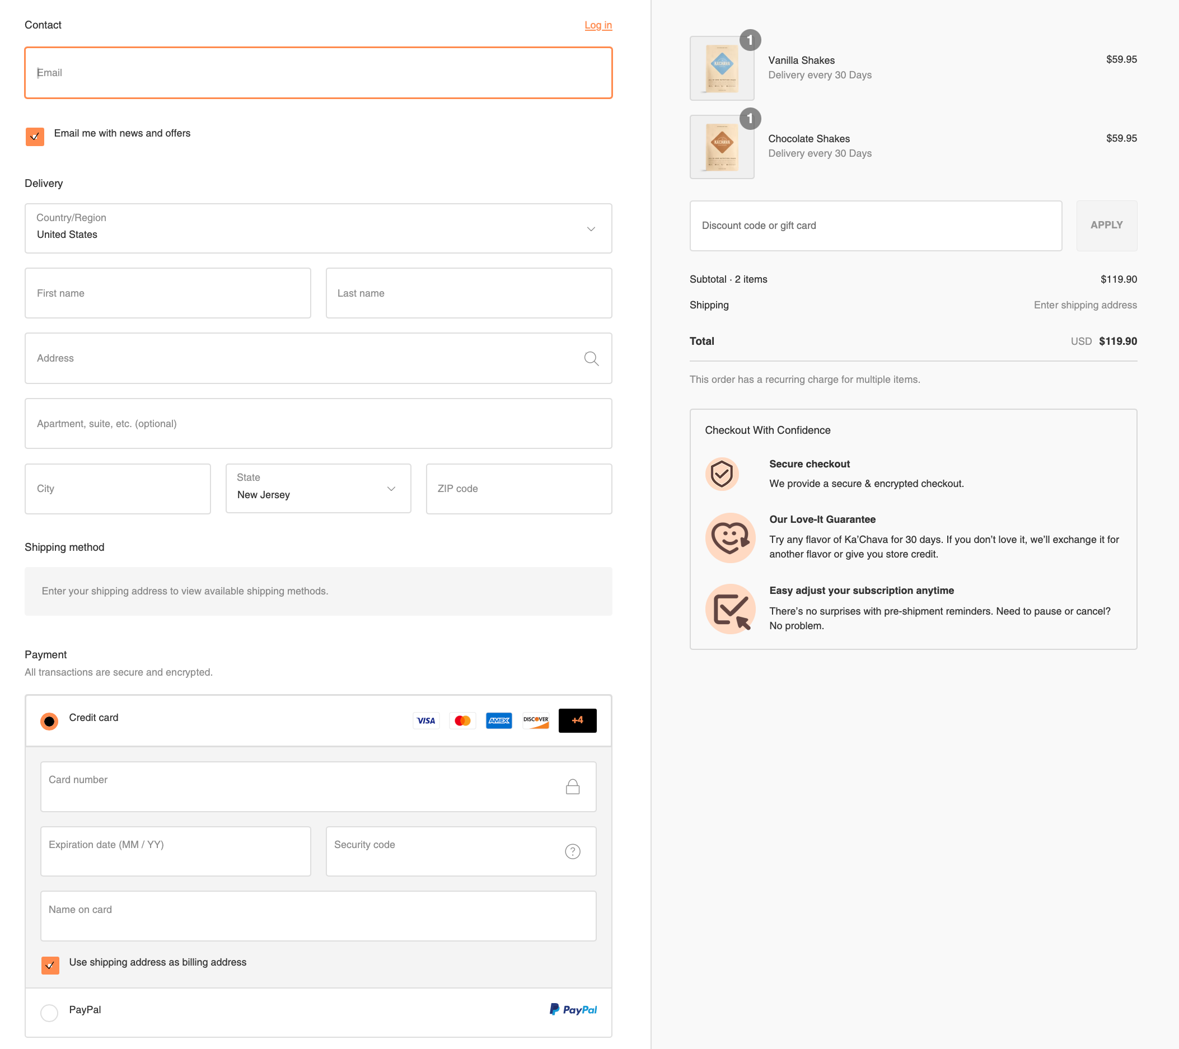Click the PayPal logo
Image resolution: width=1179 pixels, height=1049 pixels.
pyautogui.click(x=573, y=1009)
